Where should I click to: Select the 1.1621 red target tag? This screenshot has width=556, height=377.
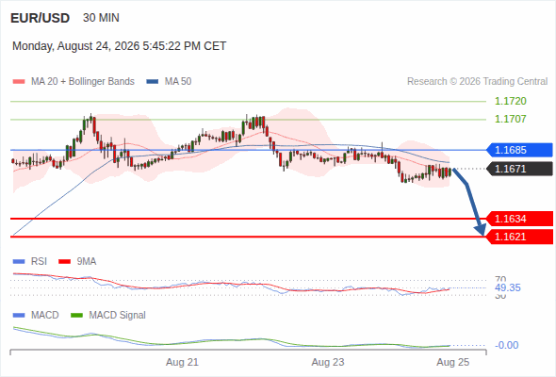click(x=519, y=237)
